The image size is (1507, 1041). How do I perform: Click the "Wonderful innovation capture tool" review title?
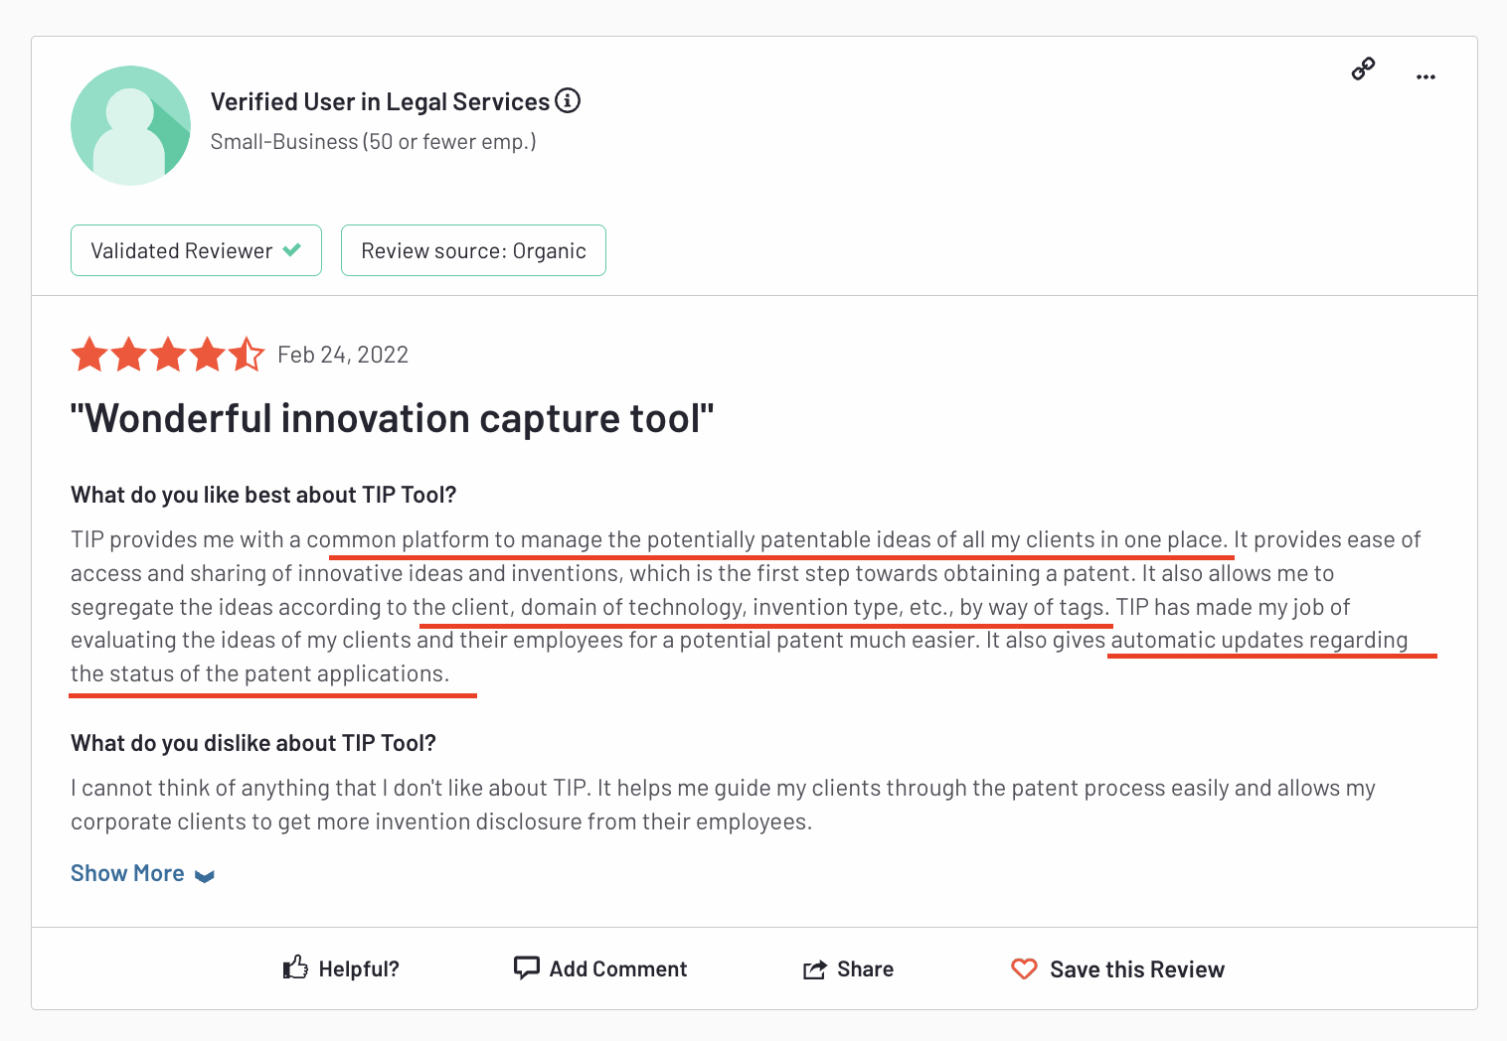pos(393,418)
